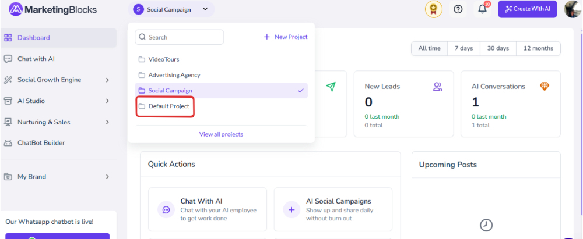Open the Chat With AI quick action card
The width and height of the screenshot is (583, 239).
pyautogui.click(x=208, y=209)
